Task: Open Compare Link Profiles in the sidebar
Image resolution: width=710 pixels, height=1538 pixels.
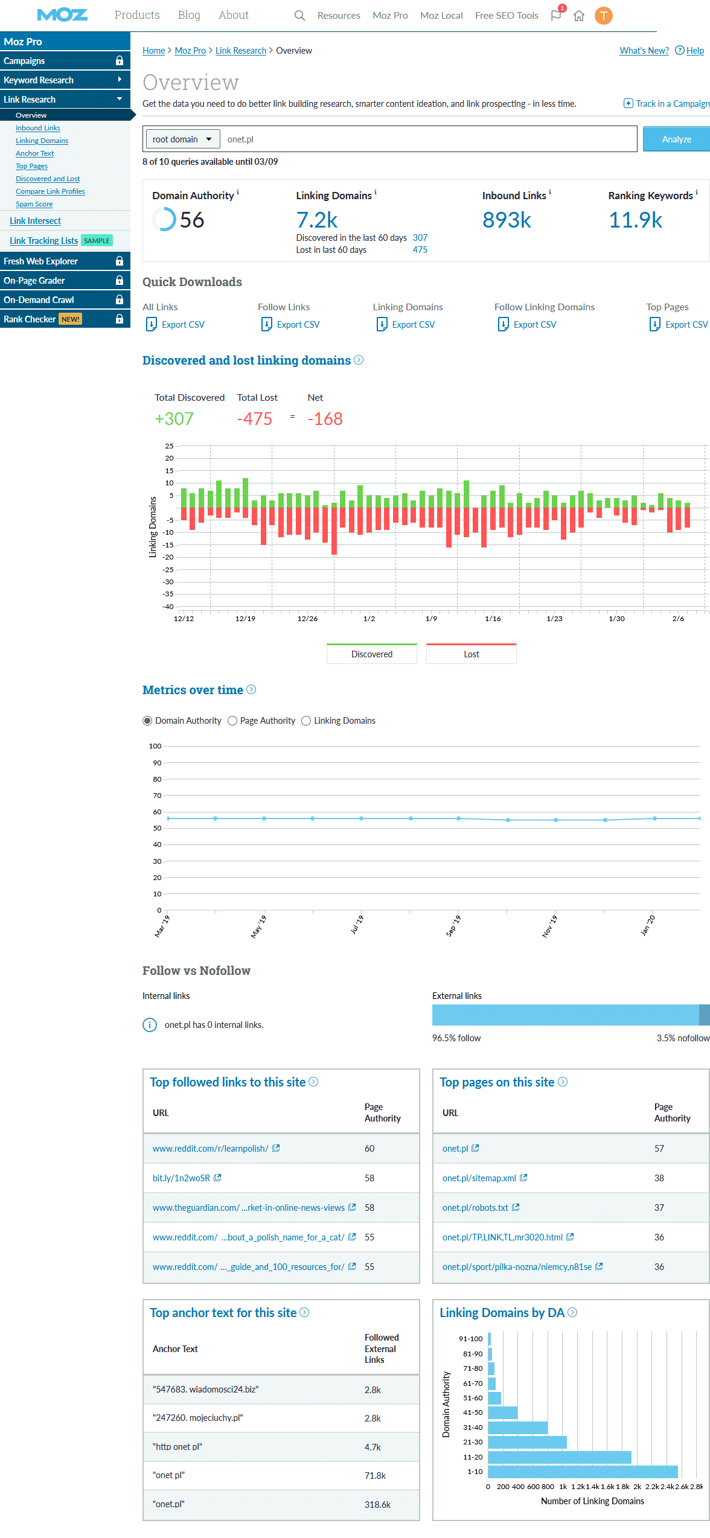Action: click(50, 191)
